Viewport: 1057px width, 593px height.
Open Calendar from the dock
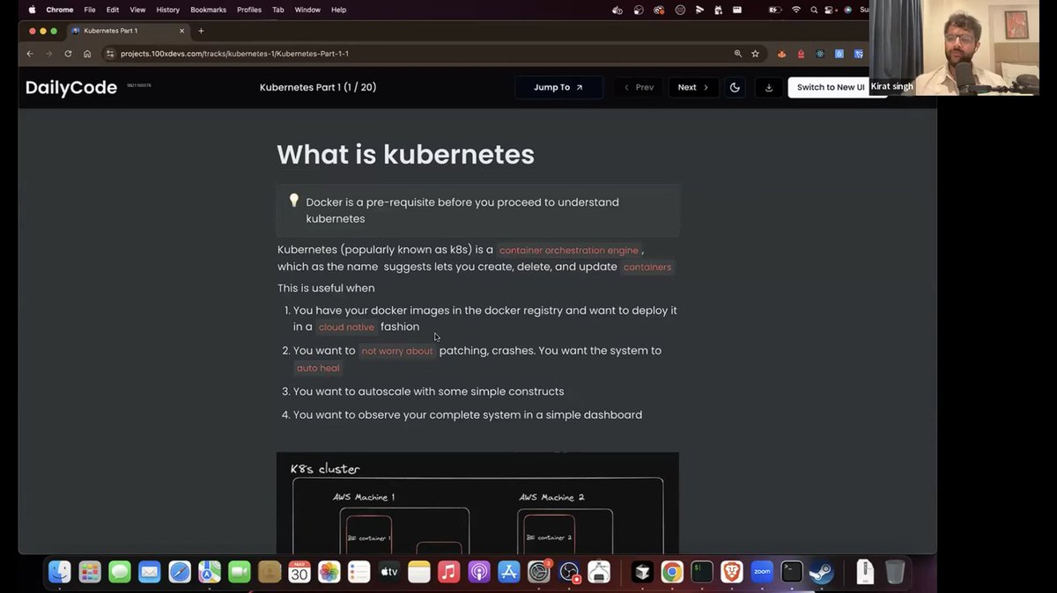[299, 572]
